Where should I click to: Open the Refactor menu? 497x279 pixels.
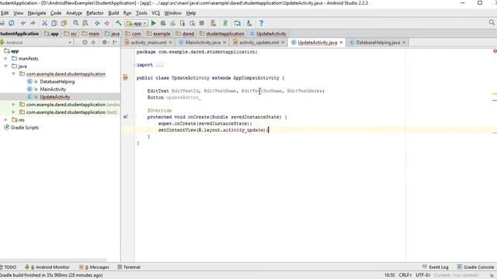pyautogui.click(x=95, y=13)
